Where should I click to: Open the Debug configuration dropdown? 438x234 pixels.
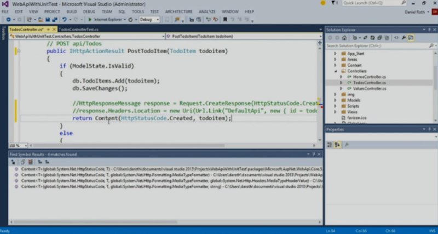[x=149, y=20]
